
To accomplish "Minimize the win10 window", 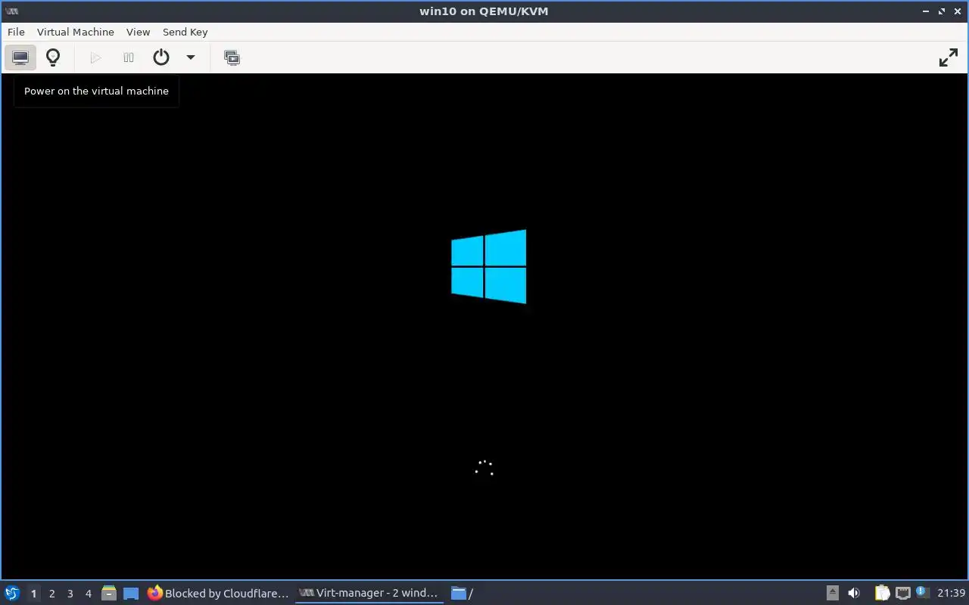I will [926, 11].
